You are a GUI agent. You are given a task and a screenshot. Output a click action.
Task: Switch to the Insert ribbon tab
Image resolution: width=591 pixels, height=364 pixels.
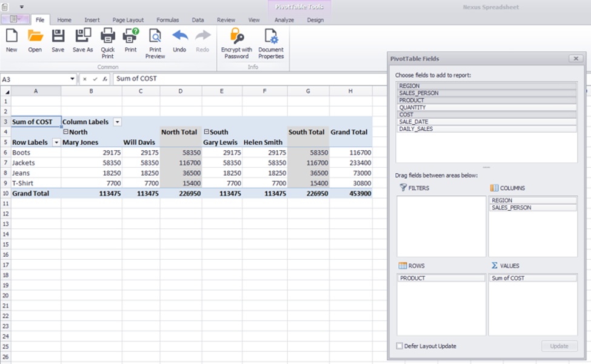point(92,20)
